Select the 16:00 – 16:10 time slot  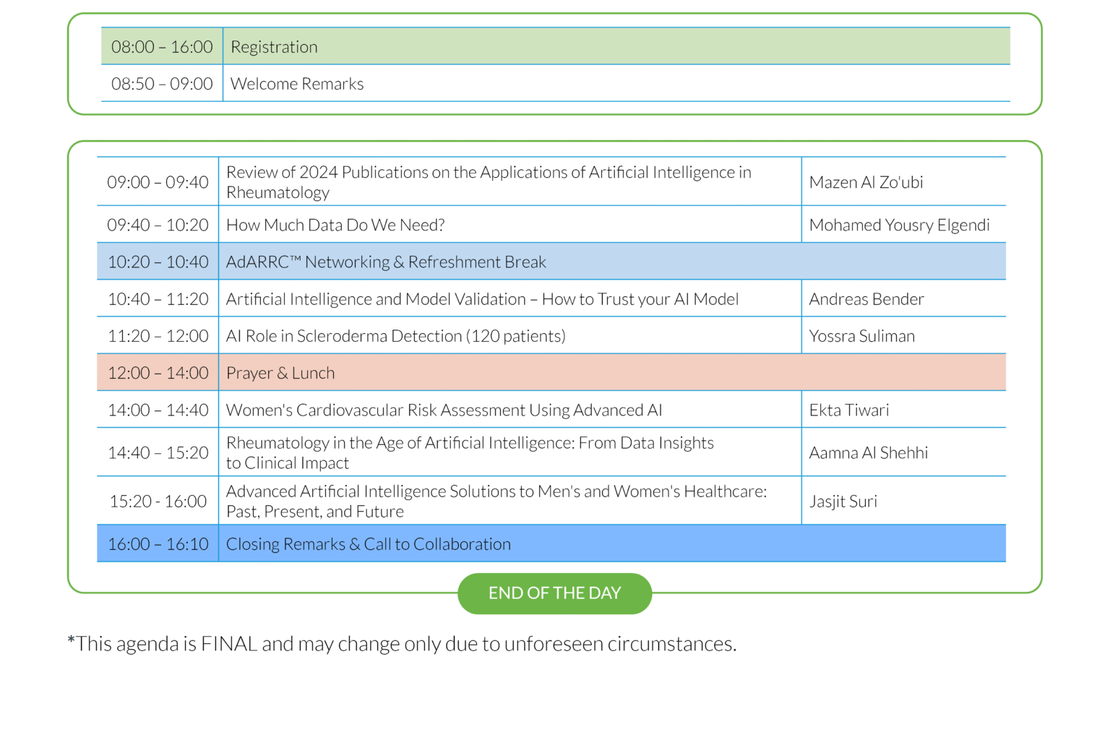tap(158, 543)
